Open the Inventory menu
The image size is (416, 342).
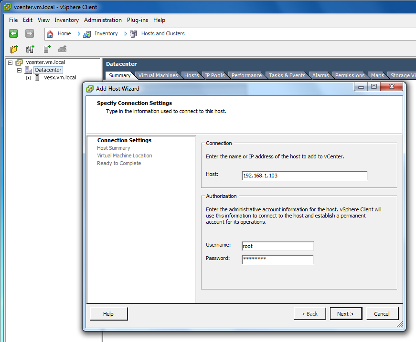[66, 20]
